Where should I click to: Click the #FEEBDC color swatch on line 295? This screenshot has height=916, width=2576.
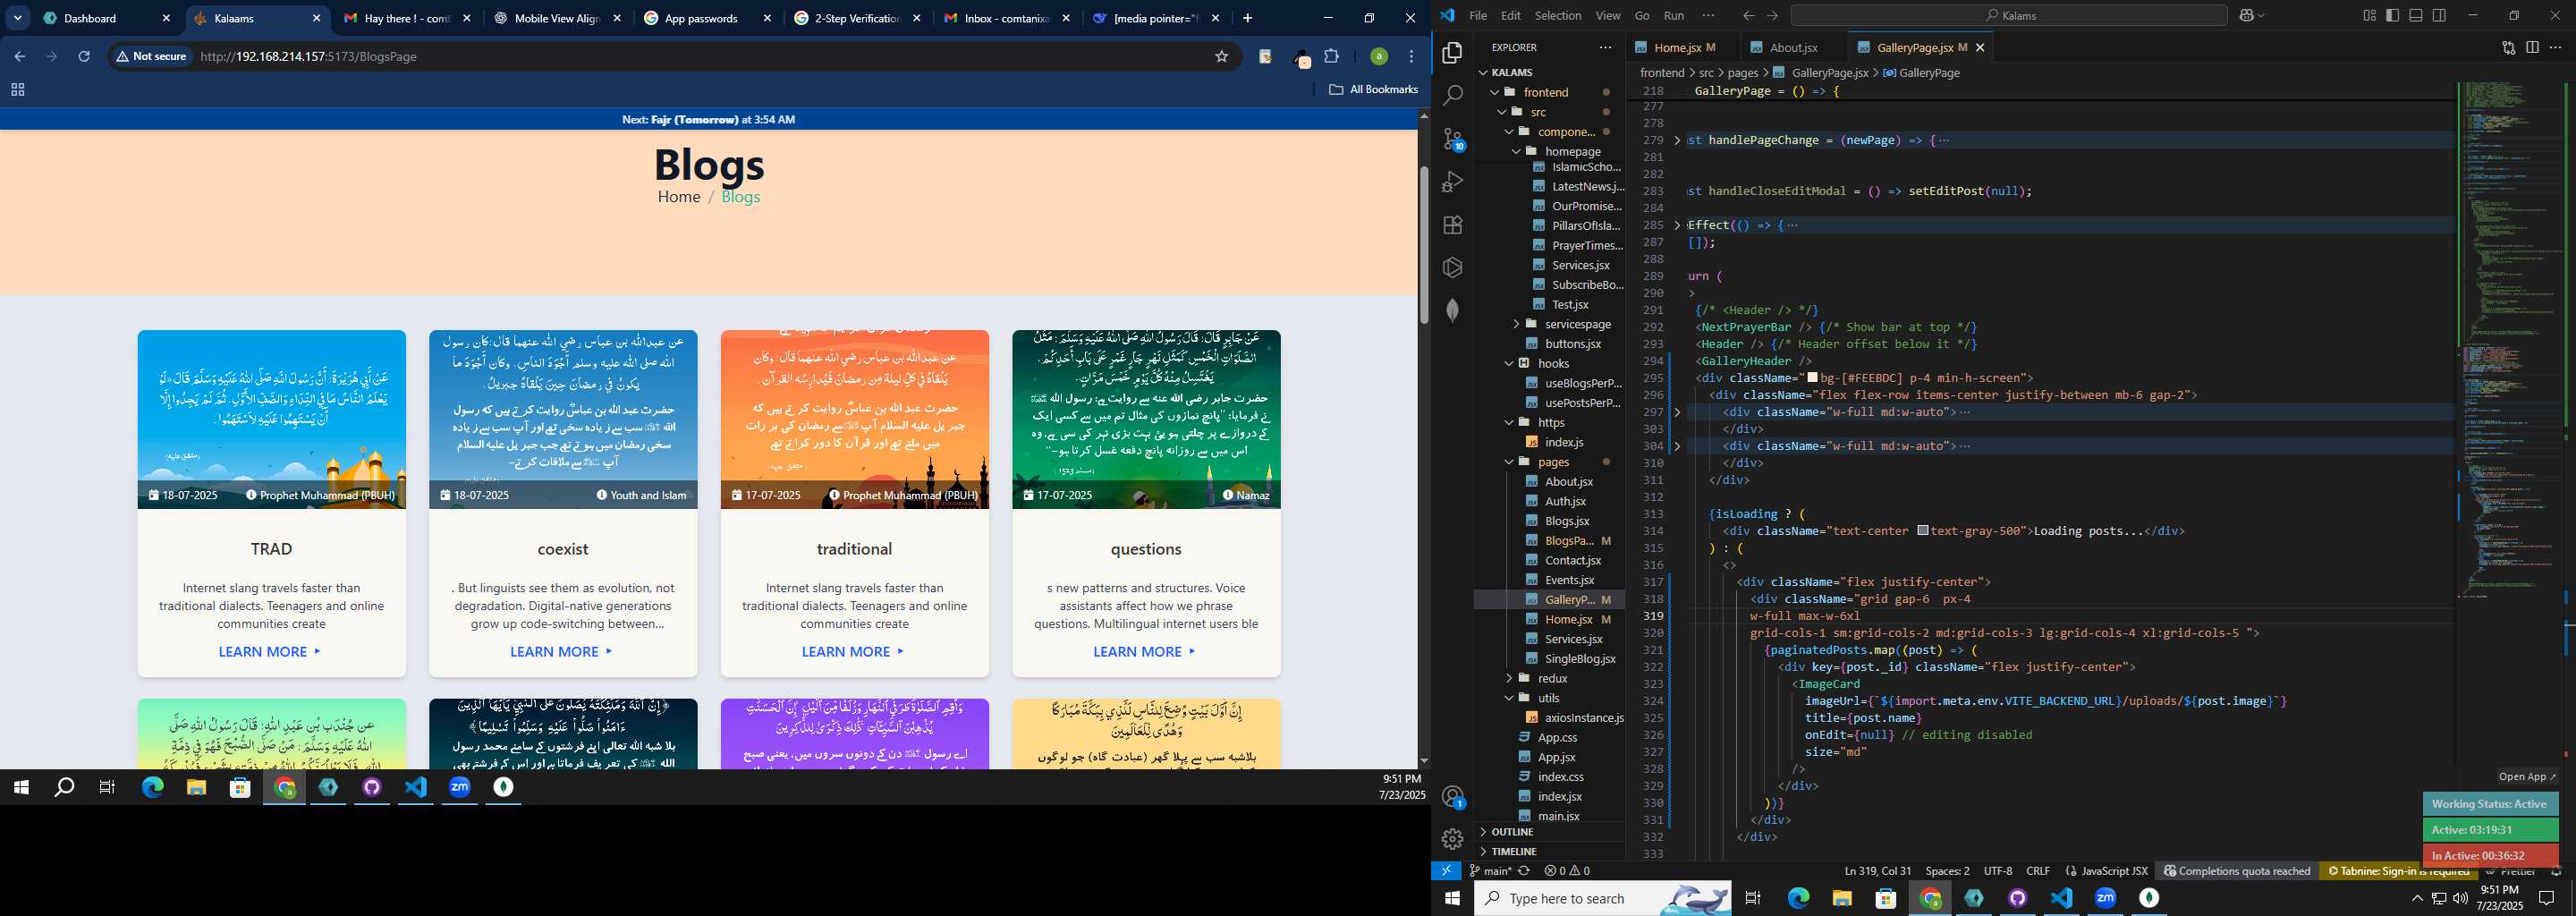coord(1813,378)
